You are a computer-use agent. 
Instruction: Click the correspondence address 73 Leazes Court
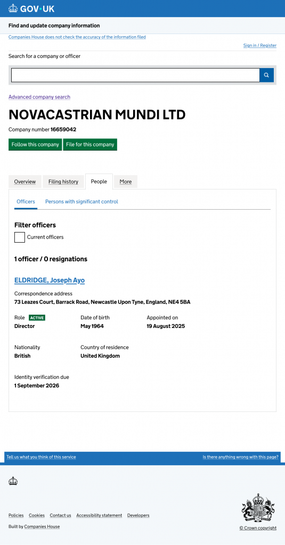(x=102, y=302)
